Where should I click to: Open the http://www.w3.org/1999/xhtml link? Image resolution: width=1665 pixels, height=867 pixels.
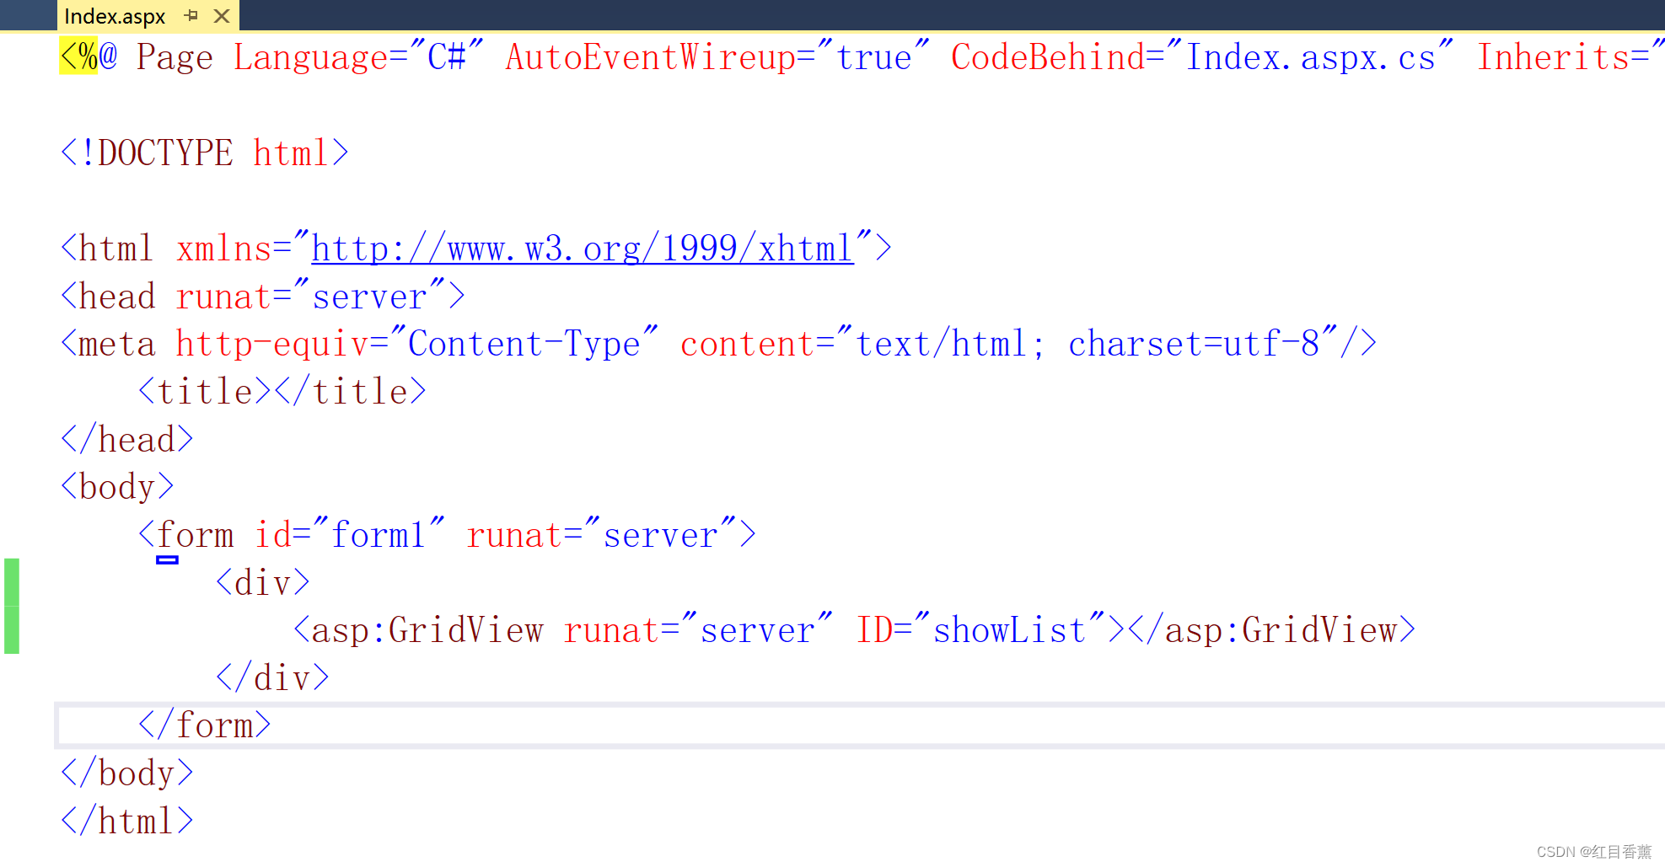click(x=582, y=249)
